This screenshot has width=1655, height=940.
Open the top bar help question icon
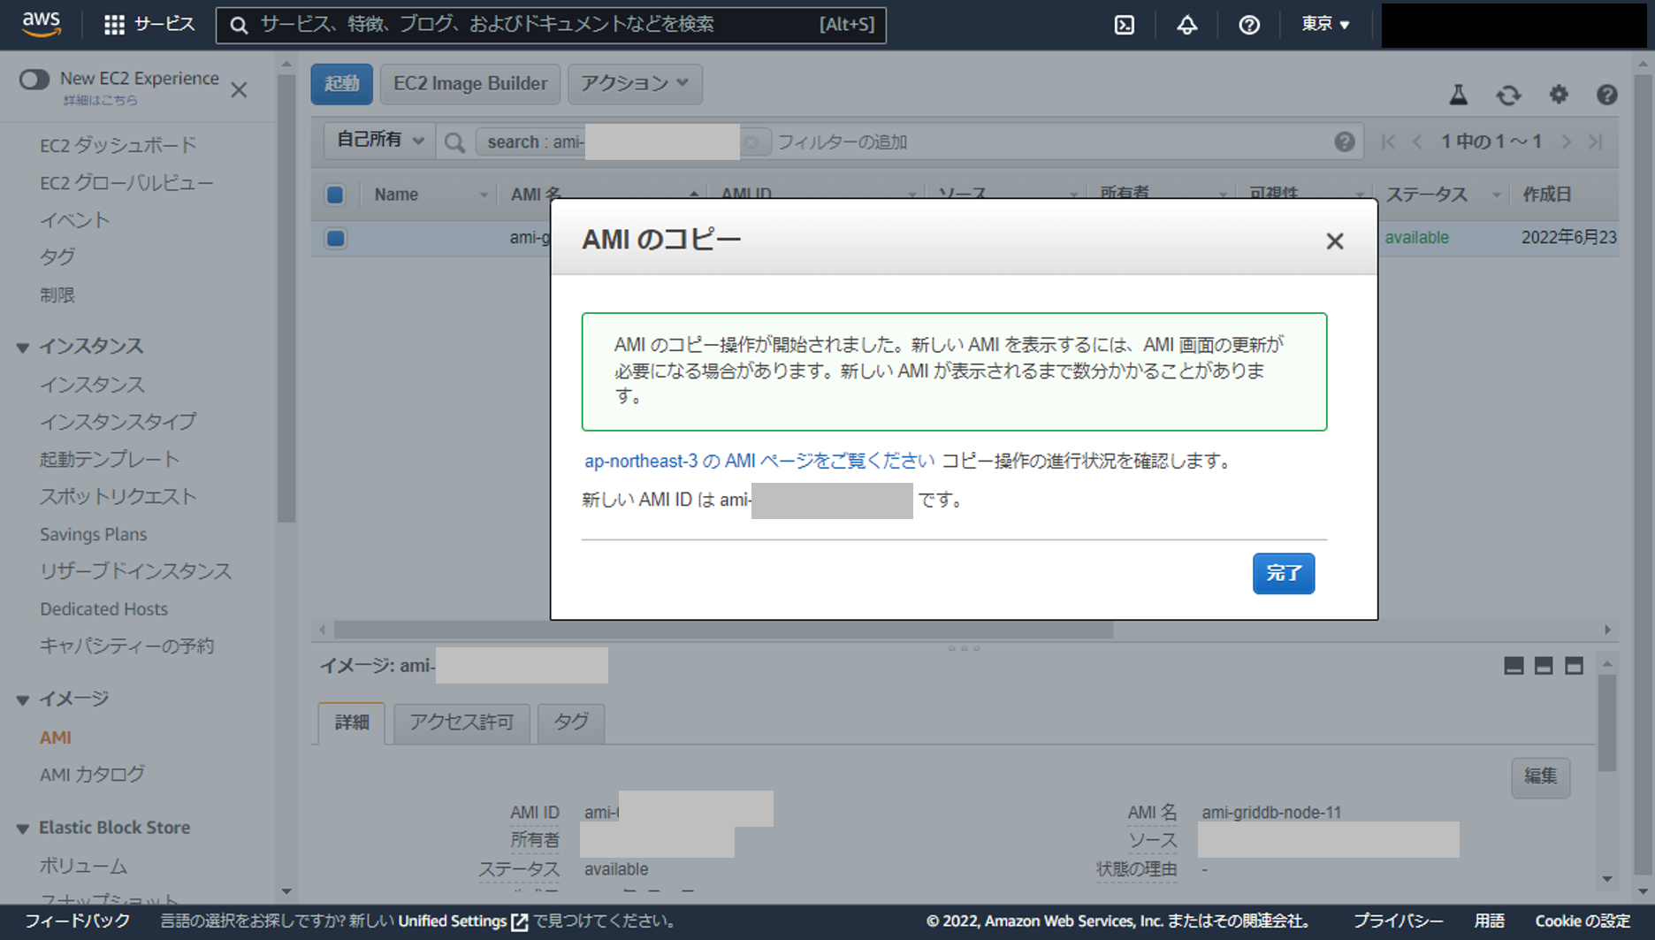click(x=1249, y=25)
